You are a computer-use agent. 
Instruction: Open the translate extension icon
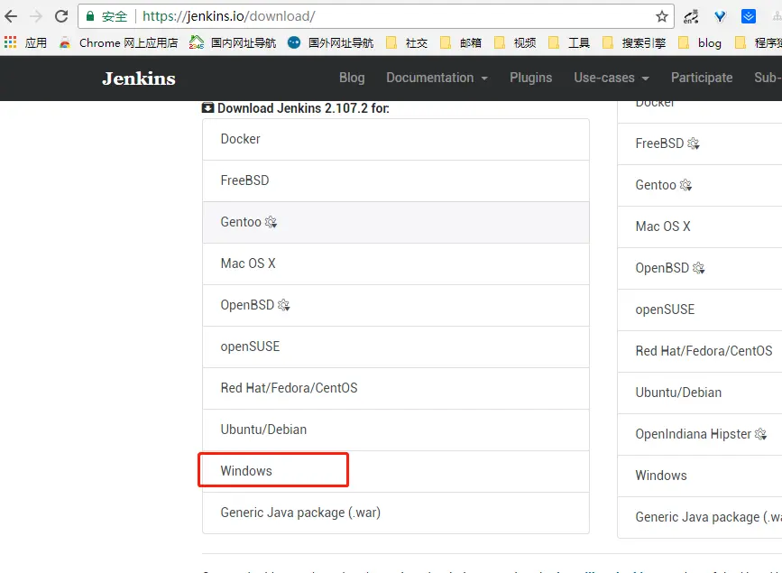tap(689, 16)
